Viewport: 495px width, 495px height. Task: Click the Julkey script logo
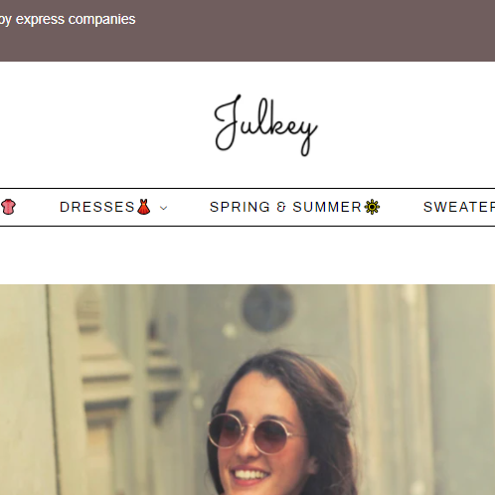click(x=265, y=125)
